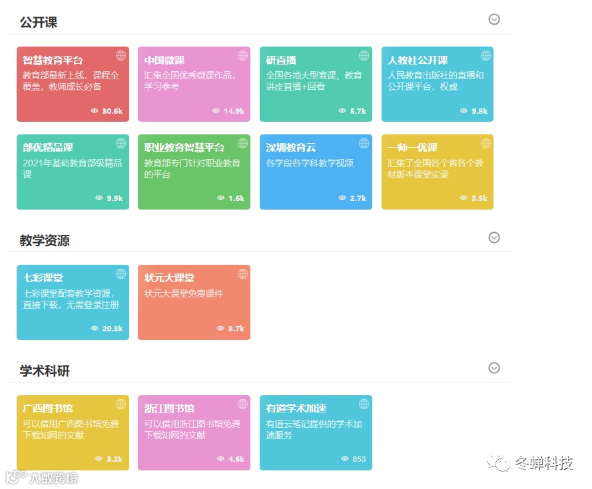Click description 教育部最新上线，课程全覆盖
The image size is (592, 489).
click(71, 81)
